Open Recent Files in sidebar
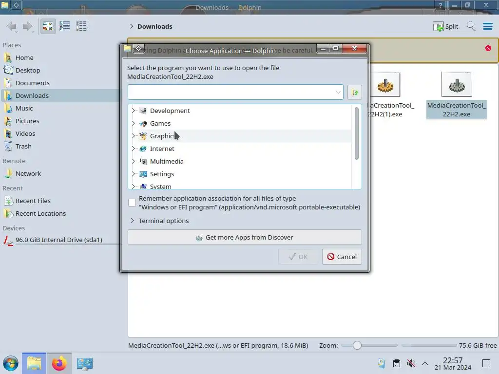This screenshot has height=374, width=499. coord(33,201)
